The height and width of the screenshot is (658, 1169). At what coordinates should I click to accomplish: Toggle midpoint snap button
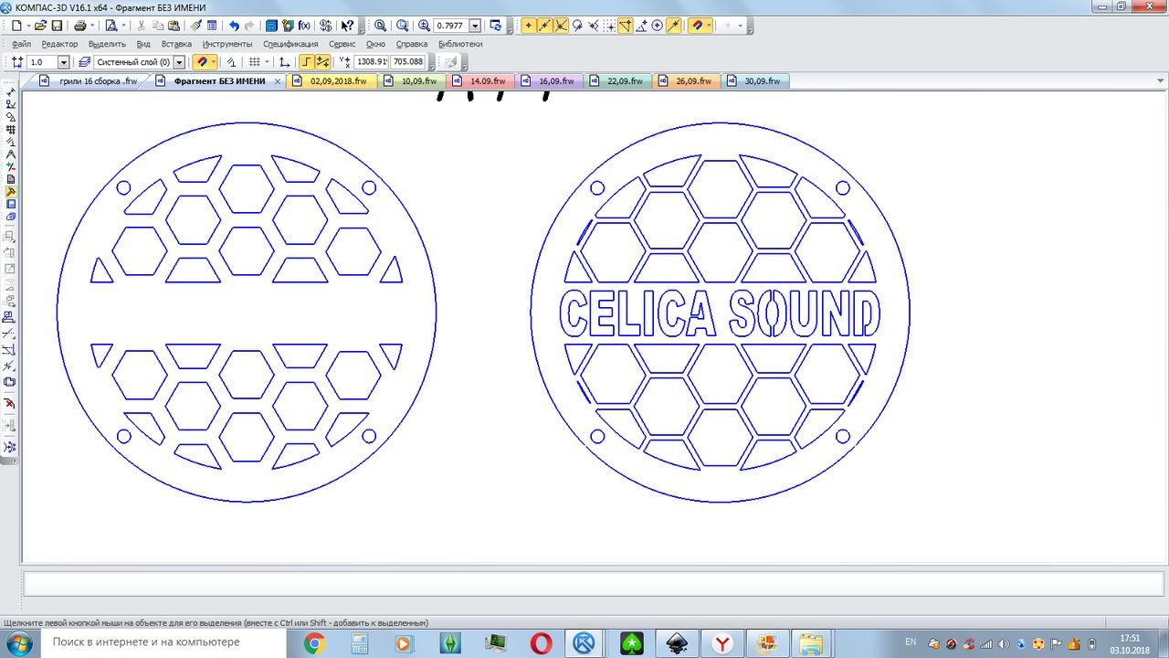544,26
